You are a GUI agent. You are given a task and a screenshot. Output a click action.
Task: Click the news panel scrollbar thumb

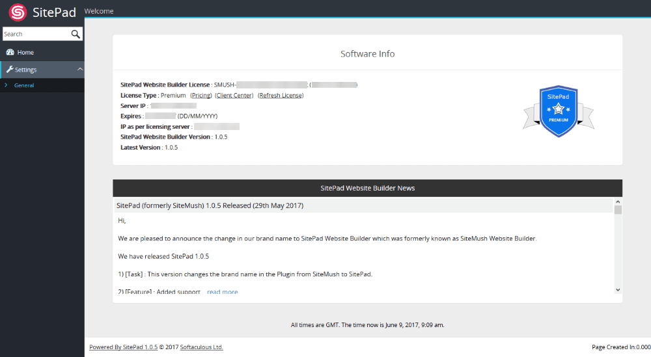pyautogui.click(x=618, y=210)
